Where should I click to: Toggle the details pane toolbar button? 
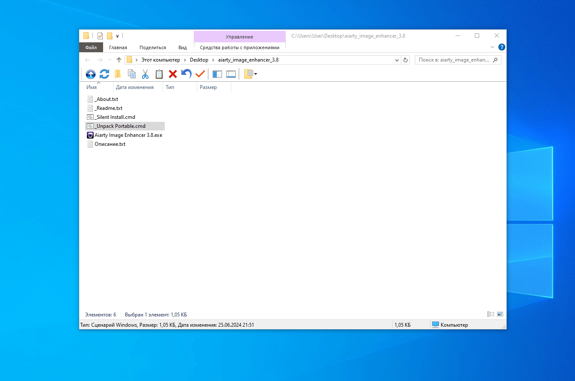point(231,74)
